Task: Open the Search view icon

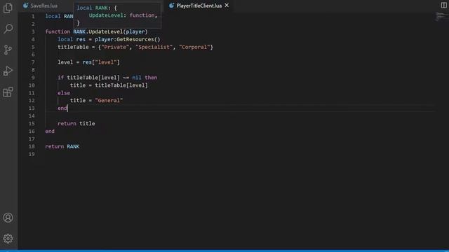Action: point(8,29)
